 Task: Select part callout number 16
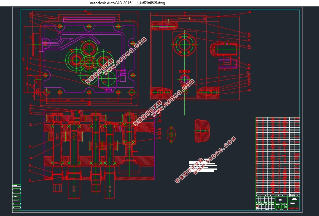30,146
